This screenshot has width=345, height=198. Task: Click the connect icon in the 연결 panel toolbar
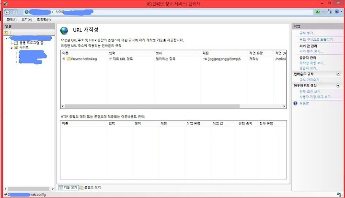coord(6,33)
